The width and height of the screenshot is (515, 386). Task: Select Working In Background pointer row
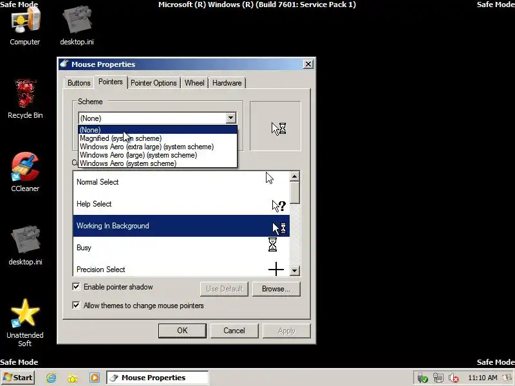tap(182, 226)
